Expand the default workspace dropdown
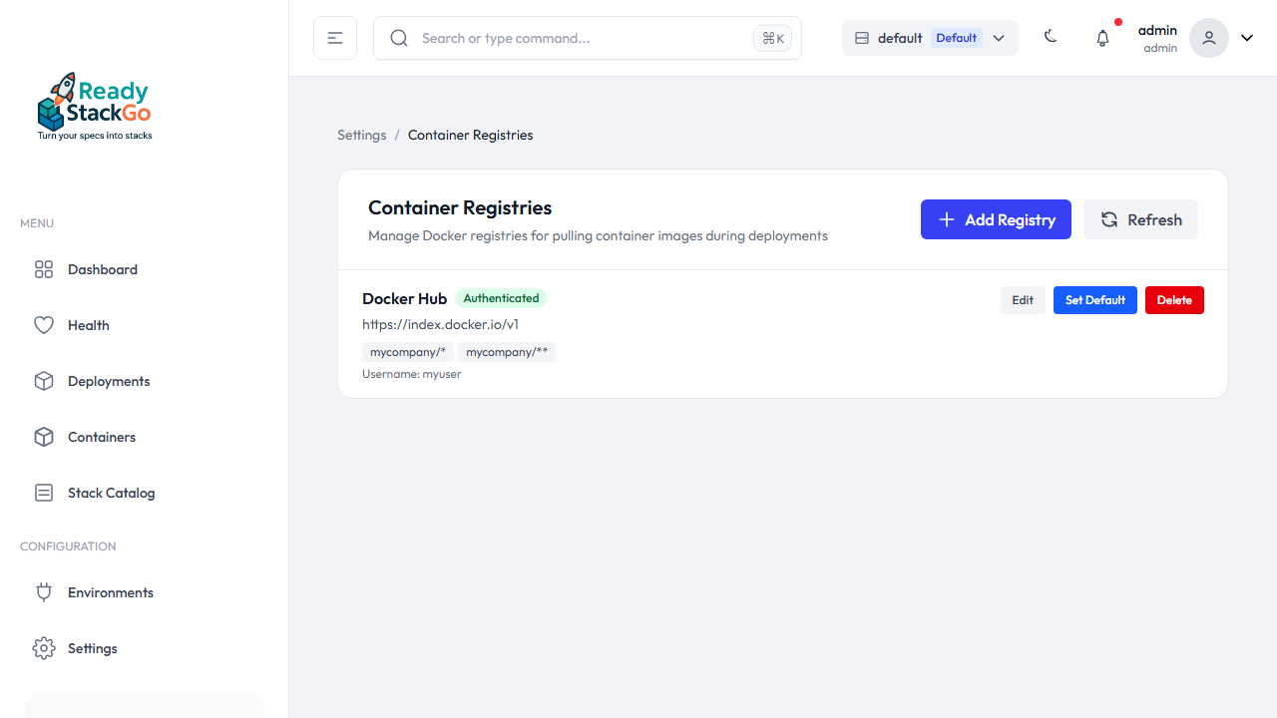The height and width of the screenshot is (718, 1277). (x=999, y=37)
